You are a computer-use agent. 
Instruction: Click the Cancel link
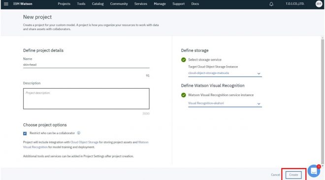tap(275, 175)
